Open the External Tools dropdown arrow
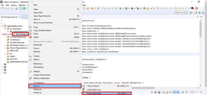This screenshot has width=207, height=95. [141, 8]
